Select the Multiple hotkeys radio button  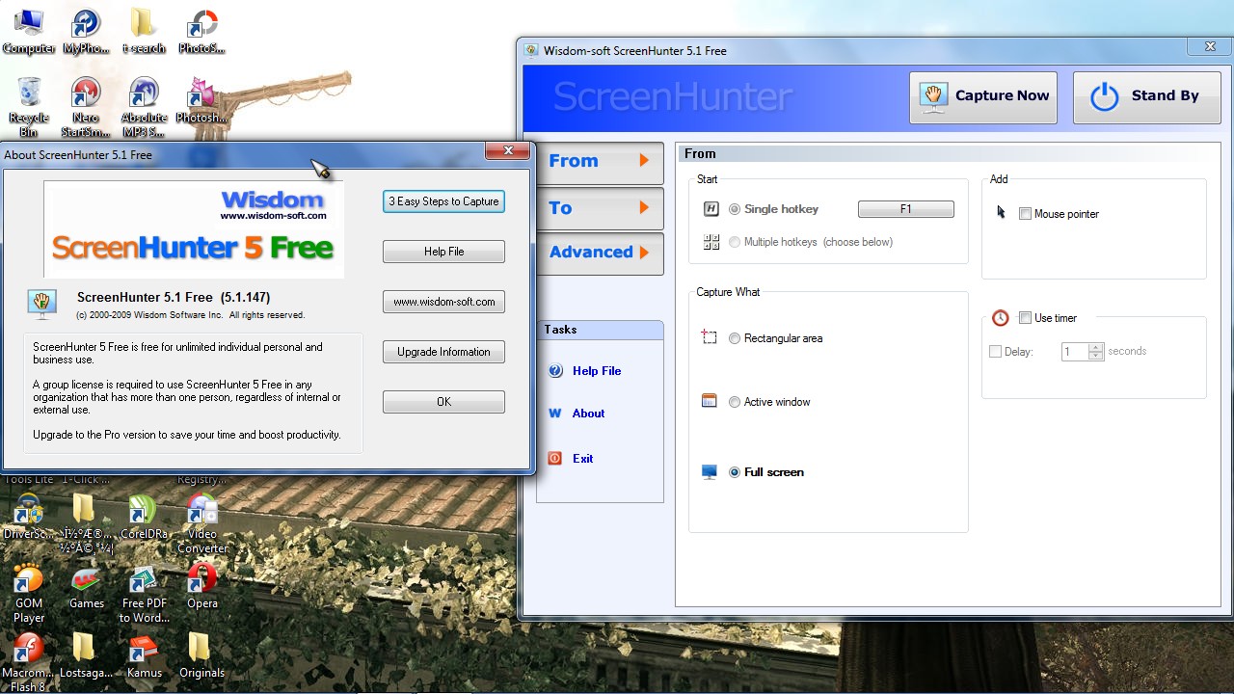pos(735,242)
